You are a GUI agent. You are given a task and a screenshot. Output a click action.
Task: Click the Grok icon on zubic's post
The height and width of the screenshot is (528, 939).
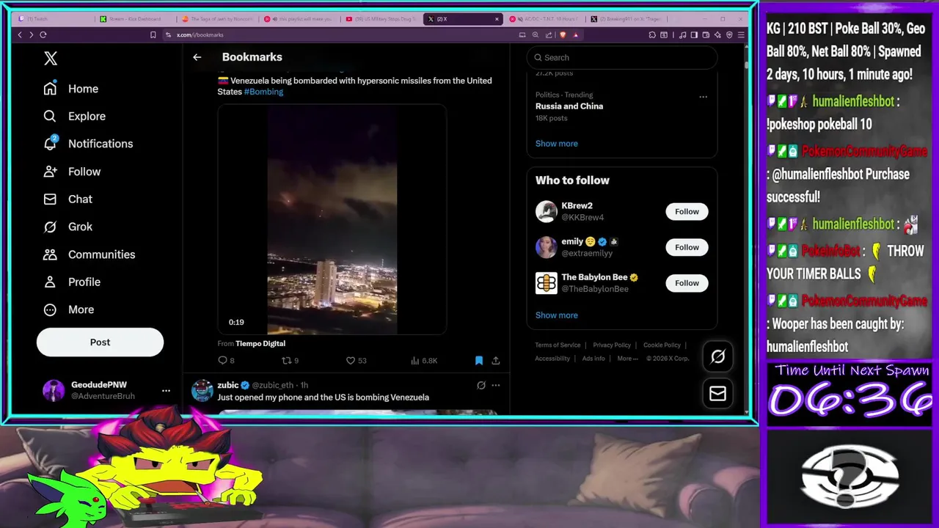(x=481, y=385)
